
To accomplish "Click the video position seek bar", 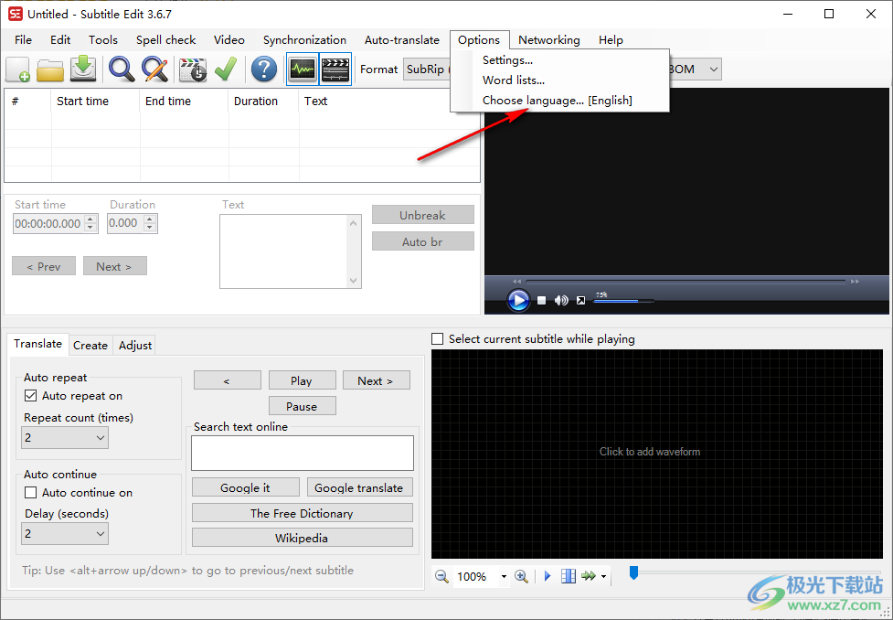I will click(x=686, y=281).
